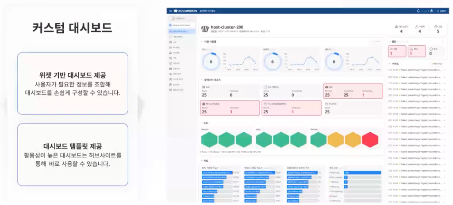Click the ACCORDION logo
453x205 pixels.
[185, 11]
